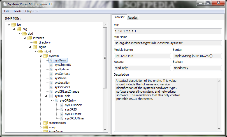Click the internet folder icon
Screen dimensions: 227x137
[30, 38]
